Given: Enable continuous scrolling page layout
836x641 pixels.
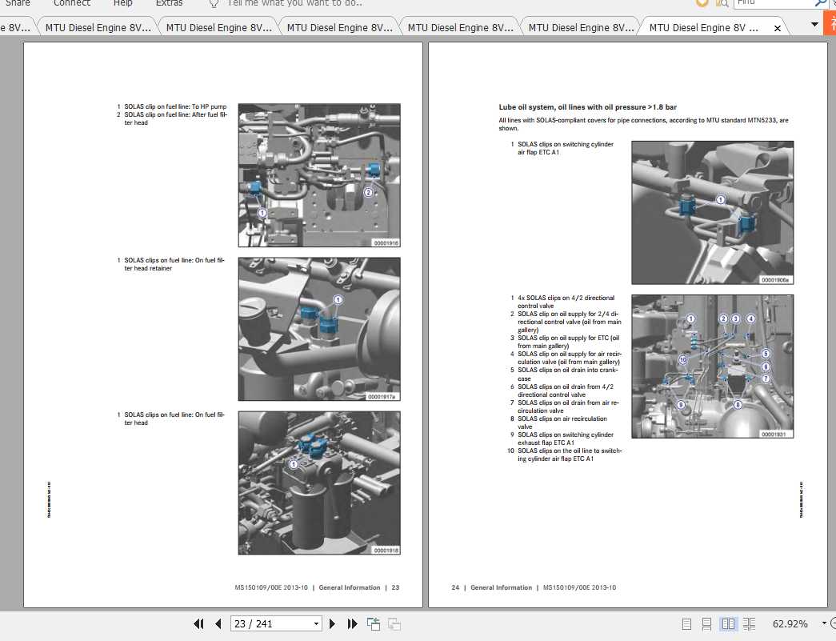Looking at the screenshot, I should click(706, 623).
